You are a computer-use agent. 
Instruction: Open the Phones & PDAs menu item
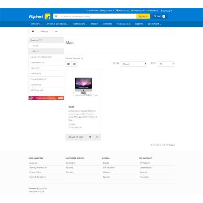[123, 24]
